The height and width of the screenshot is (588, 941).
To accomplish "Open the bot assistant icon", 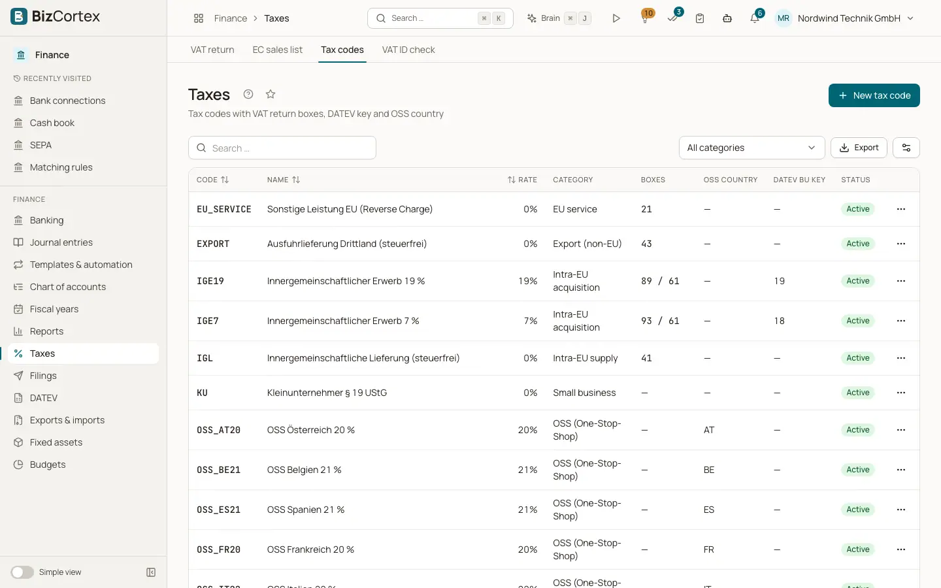I will click(727, 18).
